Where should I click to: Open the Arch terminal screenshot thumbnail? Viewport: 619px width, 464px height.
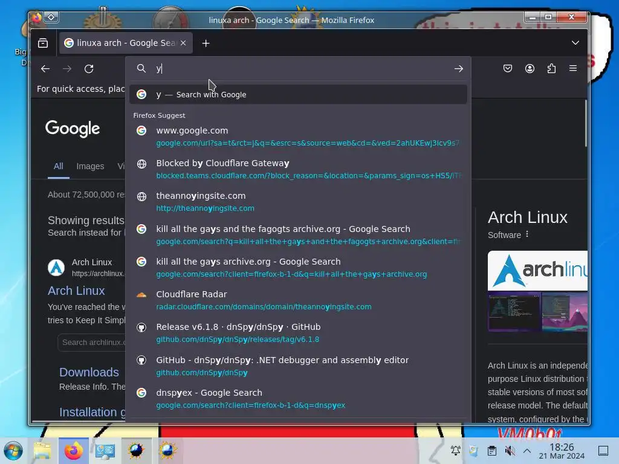(x=514, y=312)
